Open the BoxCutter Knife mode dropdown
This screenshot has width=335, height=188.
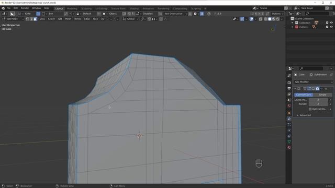coord(25,14)
